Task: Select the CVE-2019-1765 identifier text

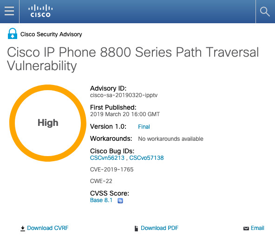Action: point(111,170)
